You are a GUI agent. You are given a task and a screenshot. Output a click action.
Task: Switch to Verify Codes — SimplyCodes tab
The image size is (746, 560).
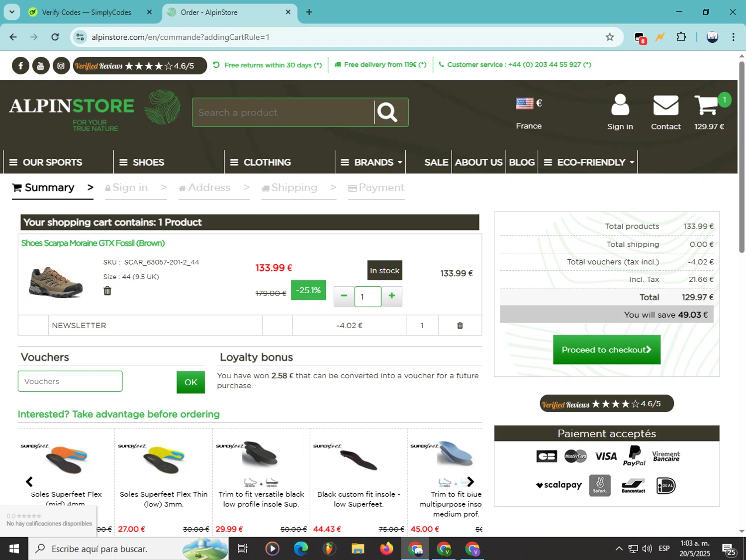[x=86, y=12]
